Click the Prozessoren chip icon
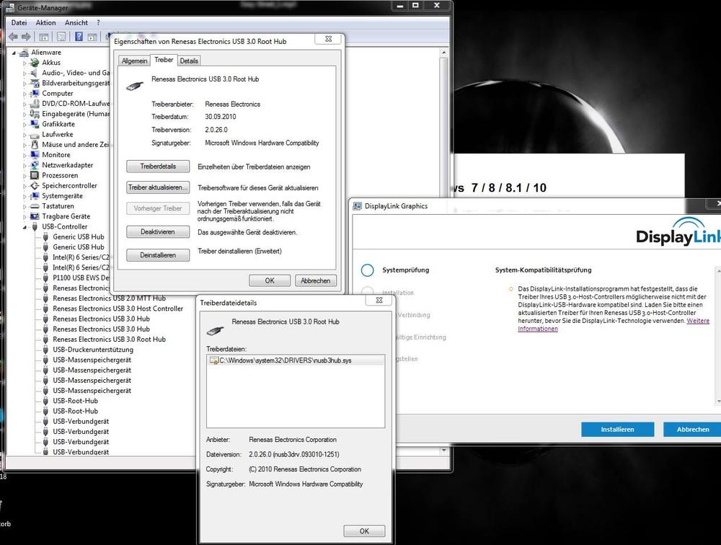This screenshot has height=545, width=721. coord(35,175)
